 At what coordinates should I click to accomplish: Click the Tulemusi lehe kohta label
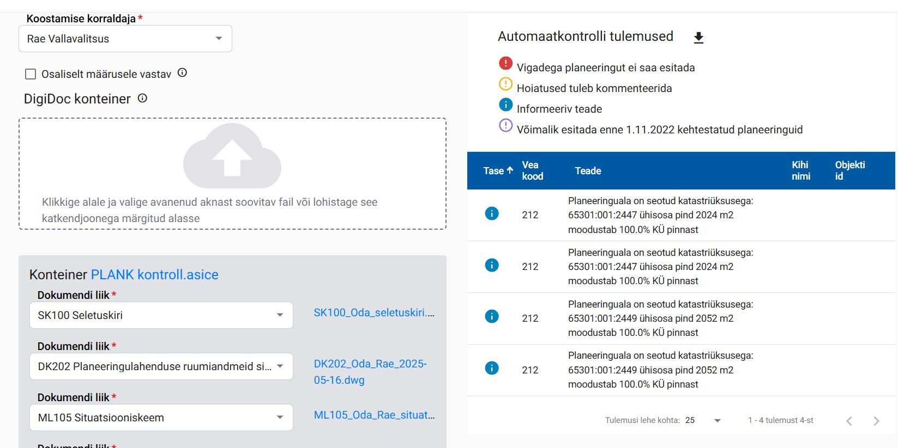(642, 420)
